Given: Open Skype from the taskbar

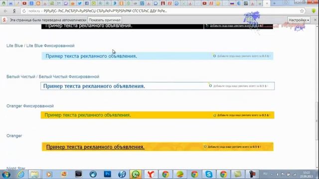Looking at the screenshot, I should (x=209, y=175).
